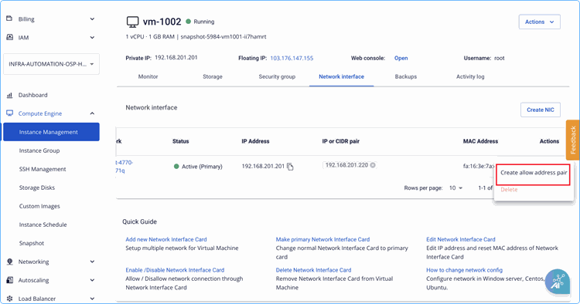
Task: Open the network link ending in 71q
Action: click(125, 167)
